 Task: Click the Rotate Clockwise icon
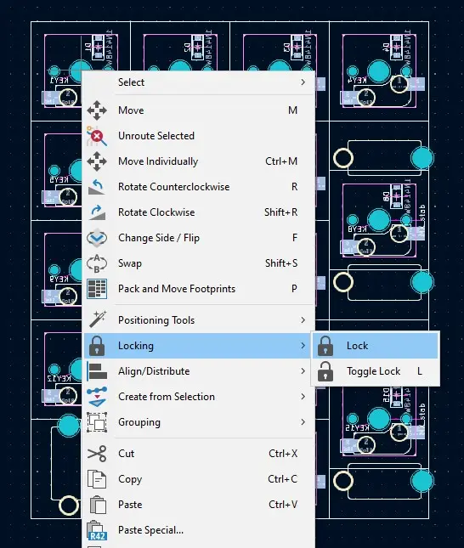(97, 212)
